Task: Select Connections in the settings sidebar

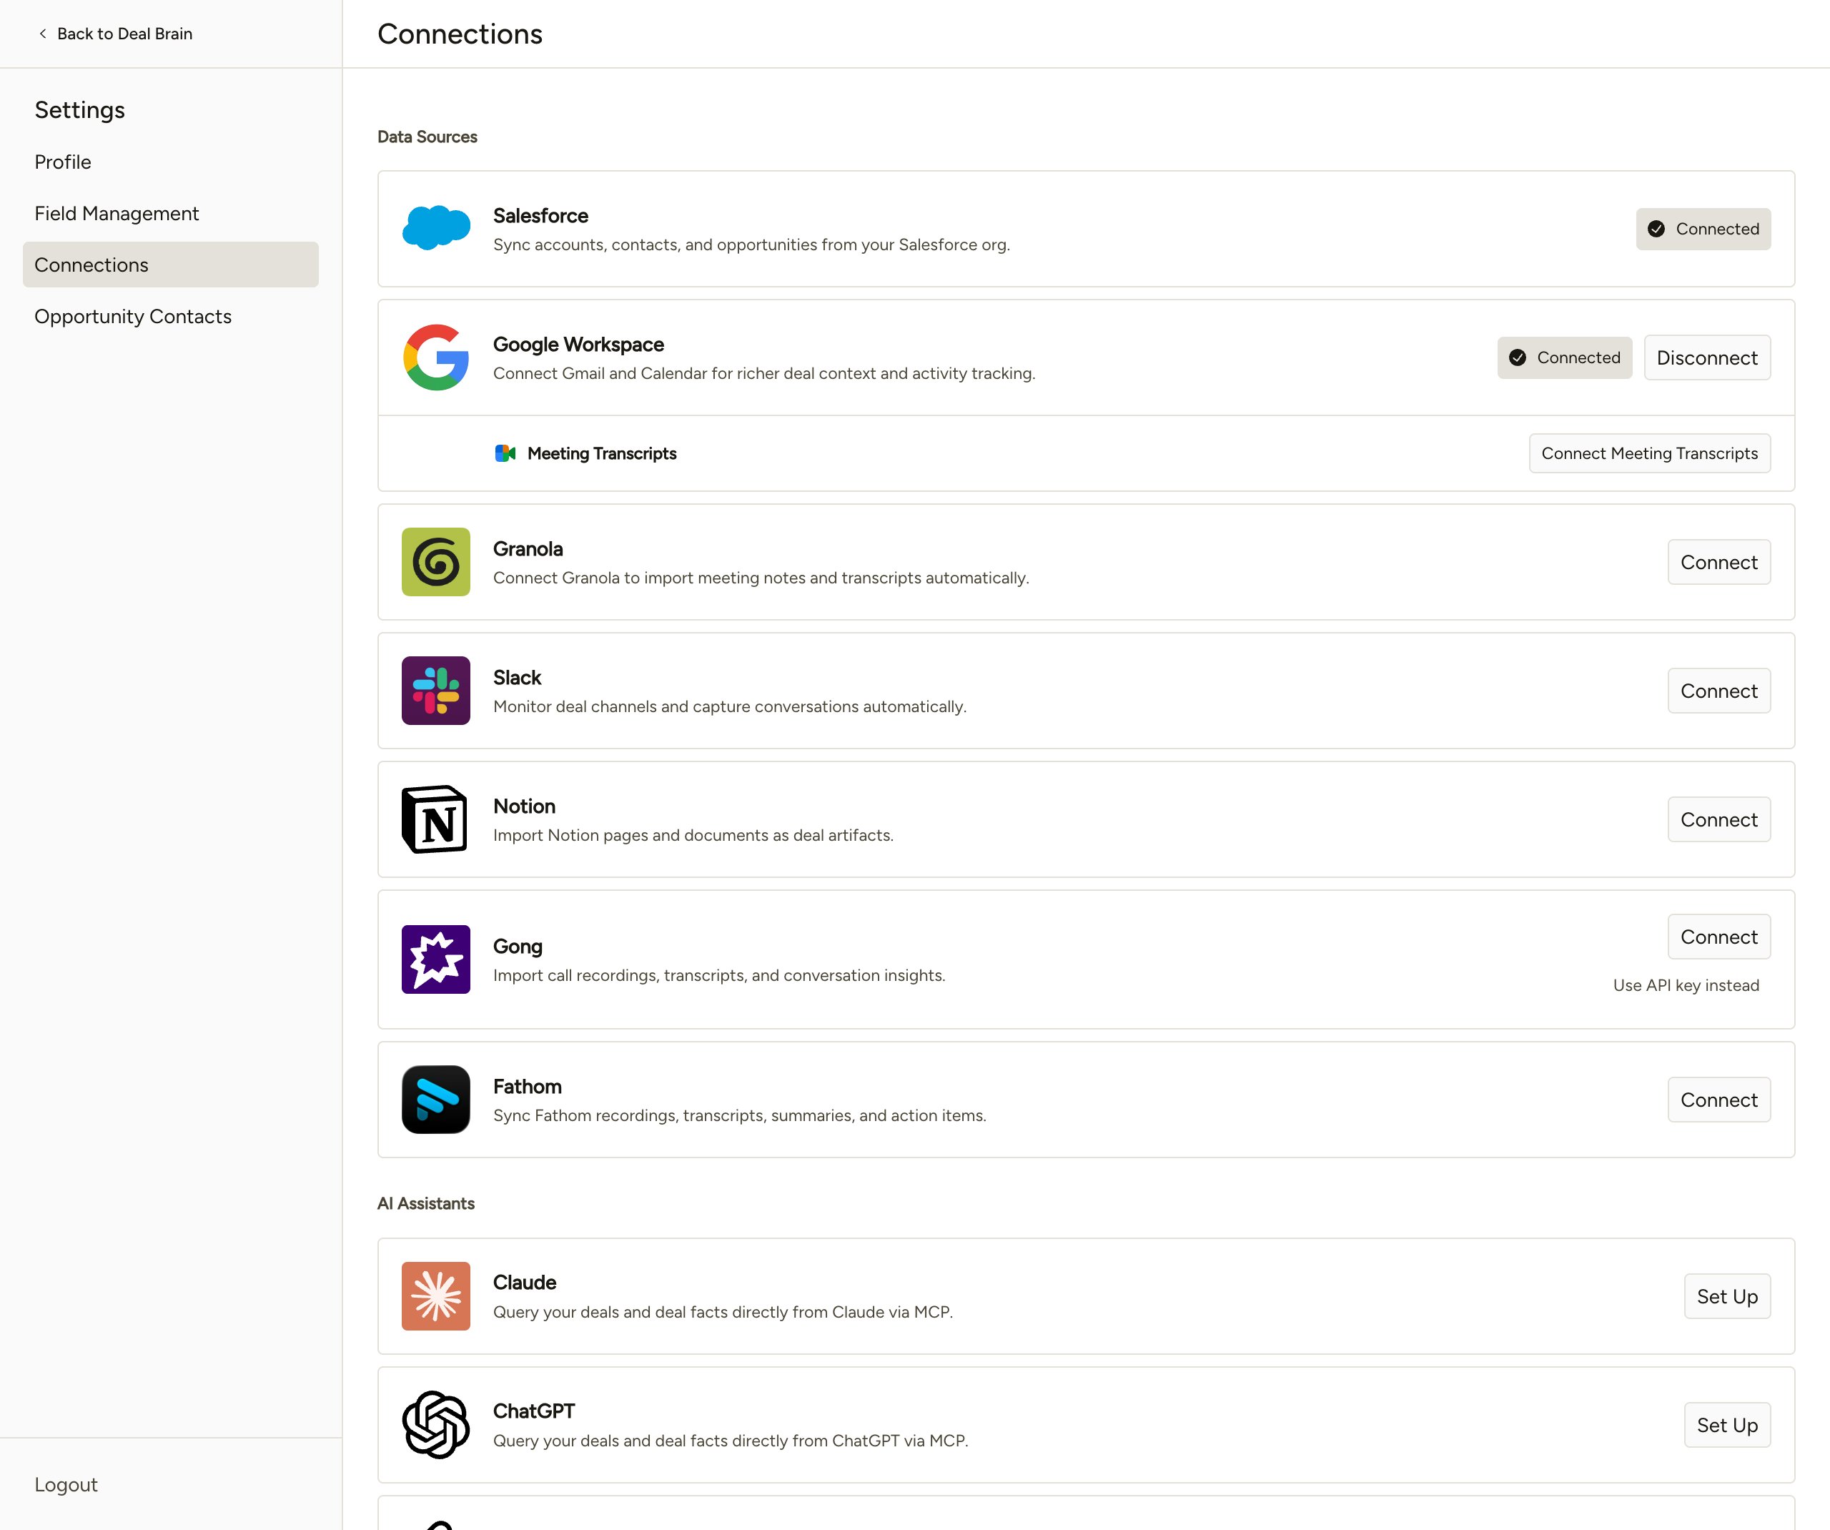Action: [171, 264]
